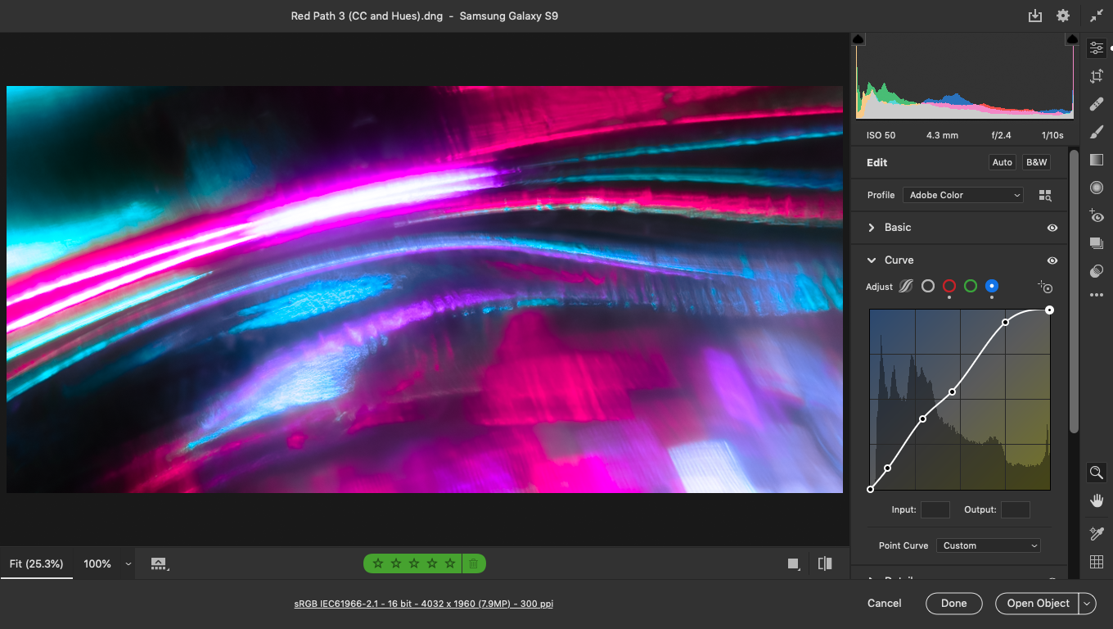Click the "1/10s" shutter speed readout
This screenshot has width=1113, height=629.
pyautogui.click(x=1052, y=135)
